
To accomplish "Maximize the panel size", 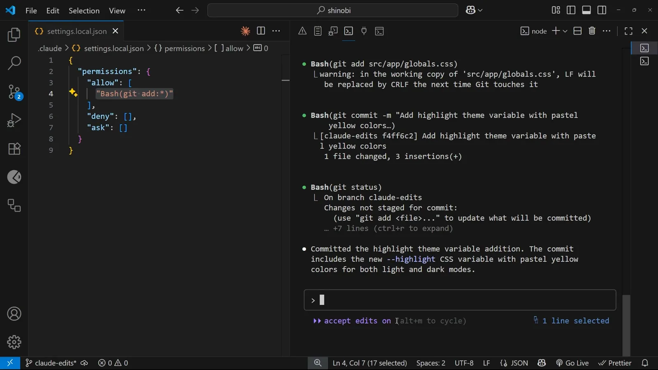I will 628,31.
